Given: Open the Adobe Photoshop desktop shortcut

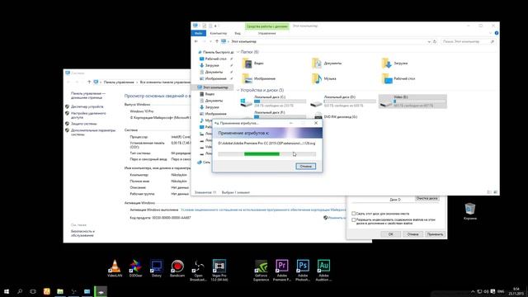Looking at the screenshot, I should click(x=303, y=271).
